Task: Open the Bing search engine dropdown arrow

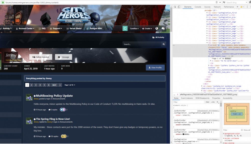Action: coord(246,3)
